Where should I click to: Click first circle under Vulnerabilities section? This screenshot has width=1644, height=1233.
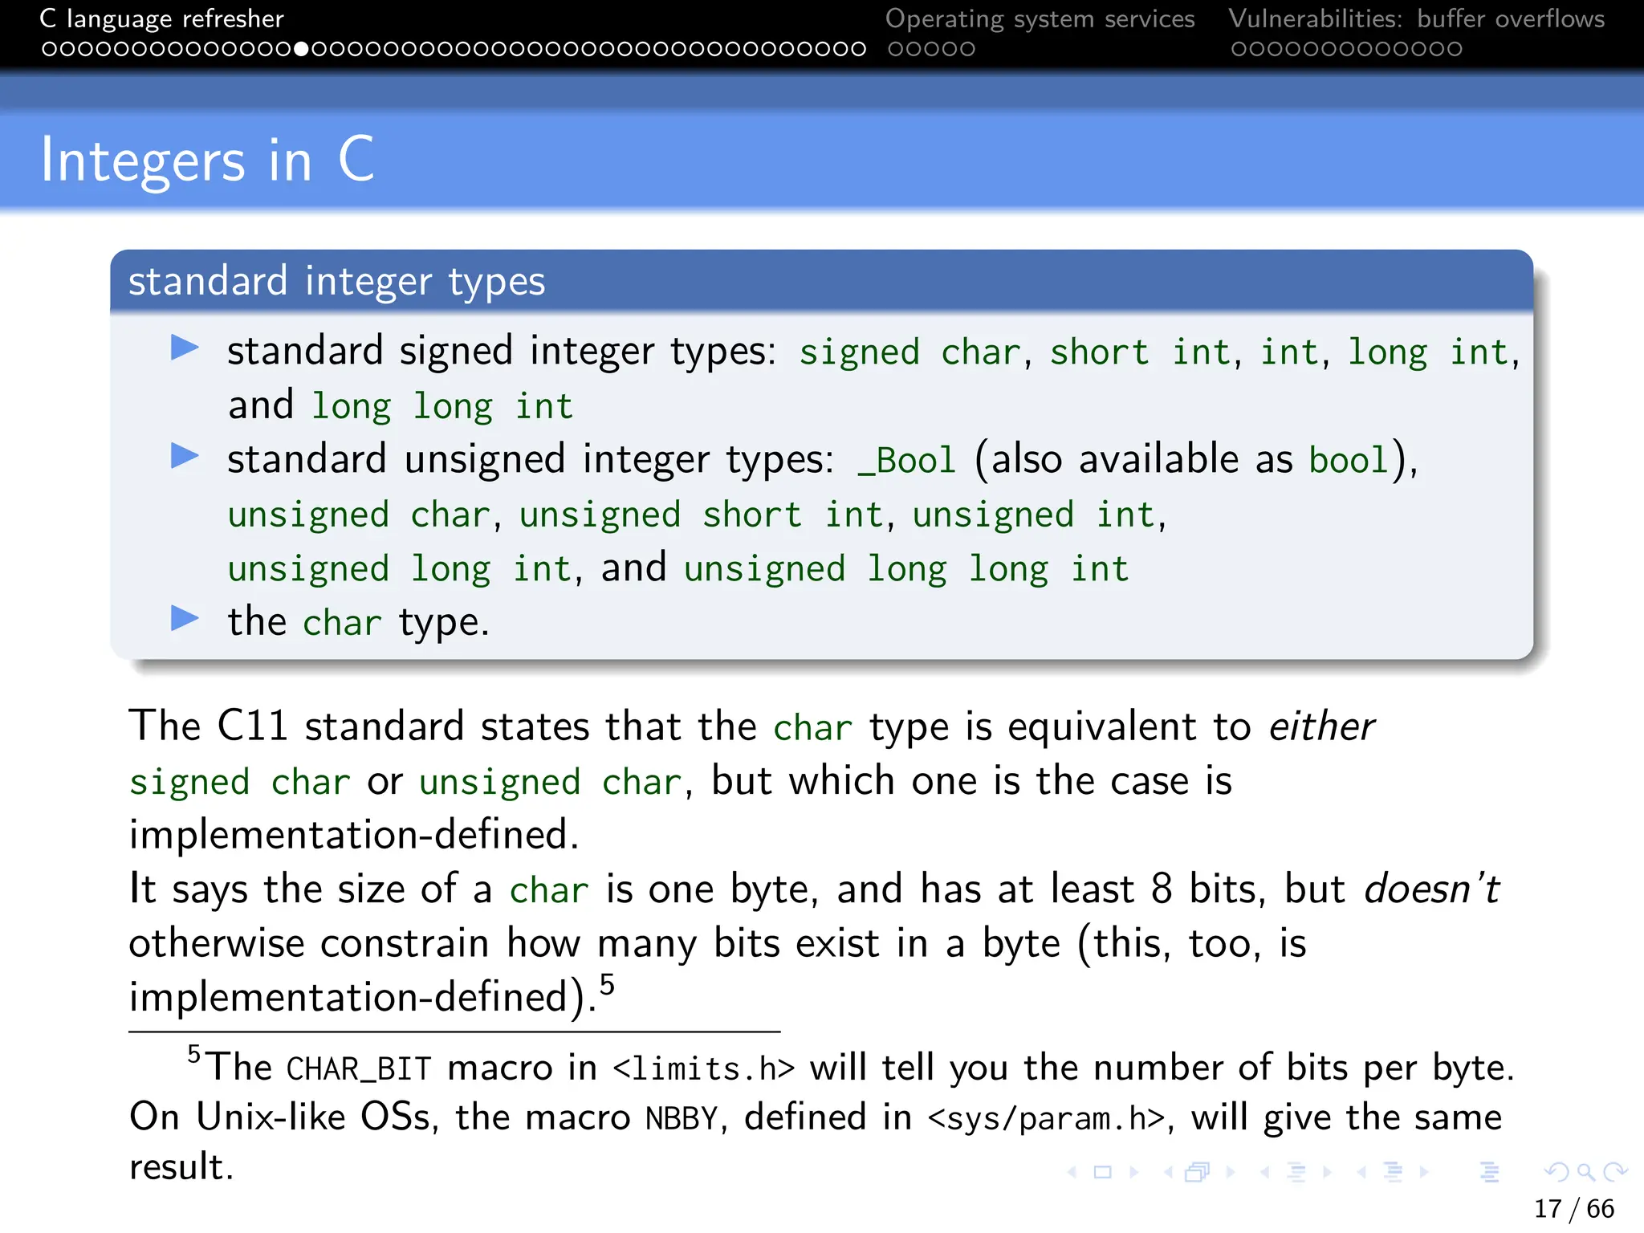(1239, 49)
